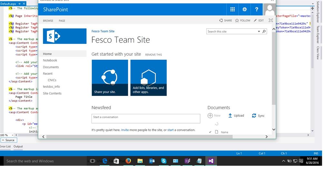Open Site Contents link
330x185 pixels.
(x=52, y=93)
